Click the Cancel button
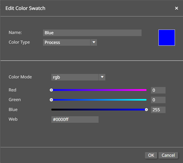 pos(168,155)
